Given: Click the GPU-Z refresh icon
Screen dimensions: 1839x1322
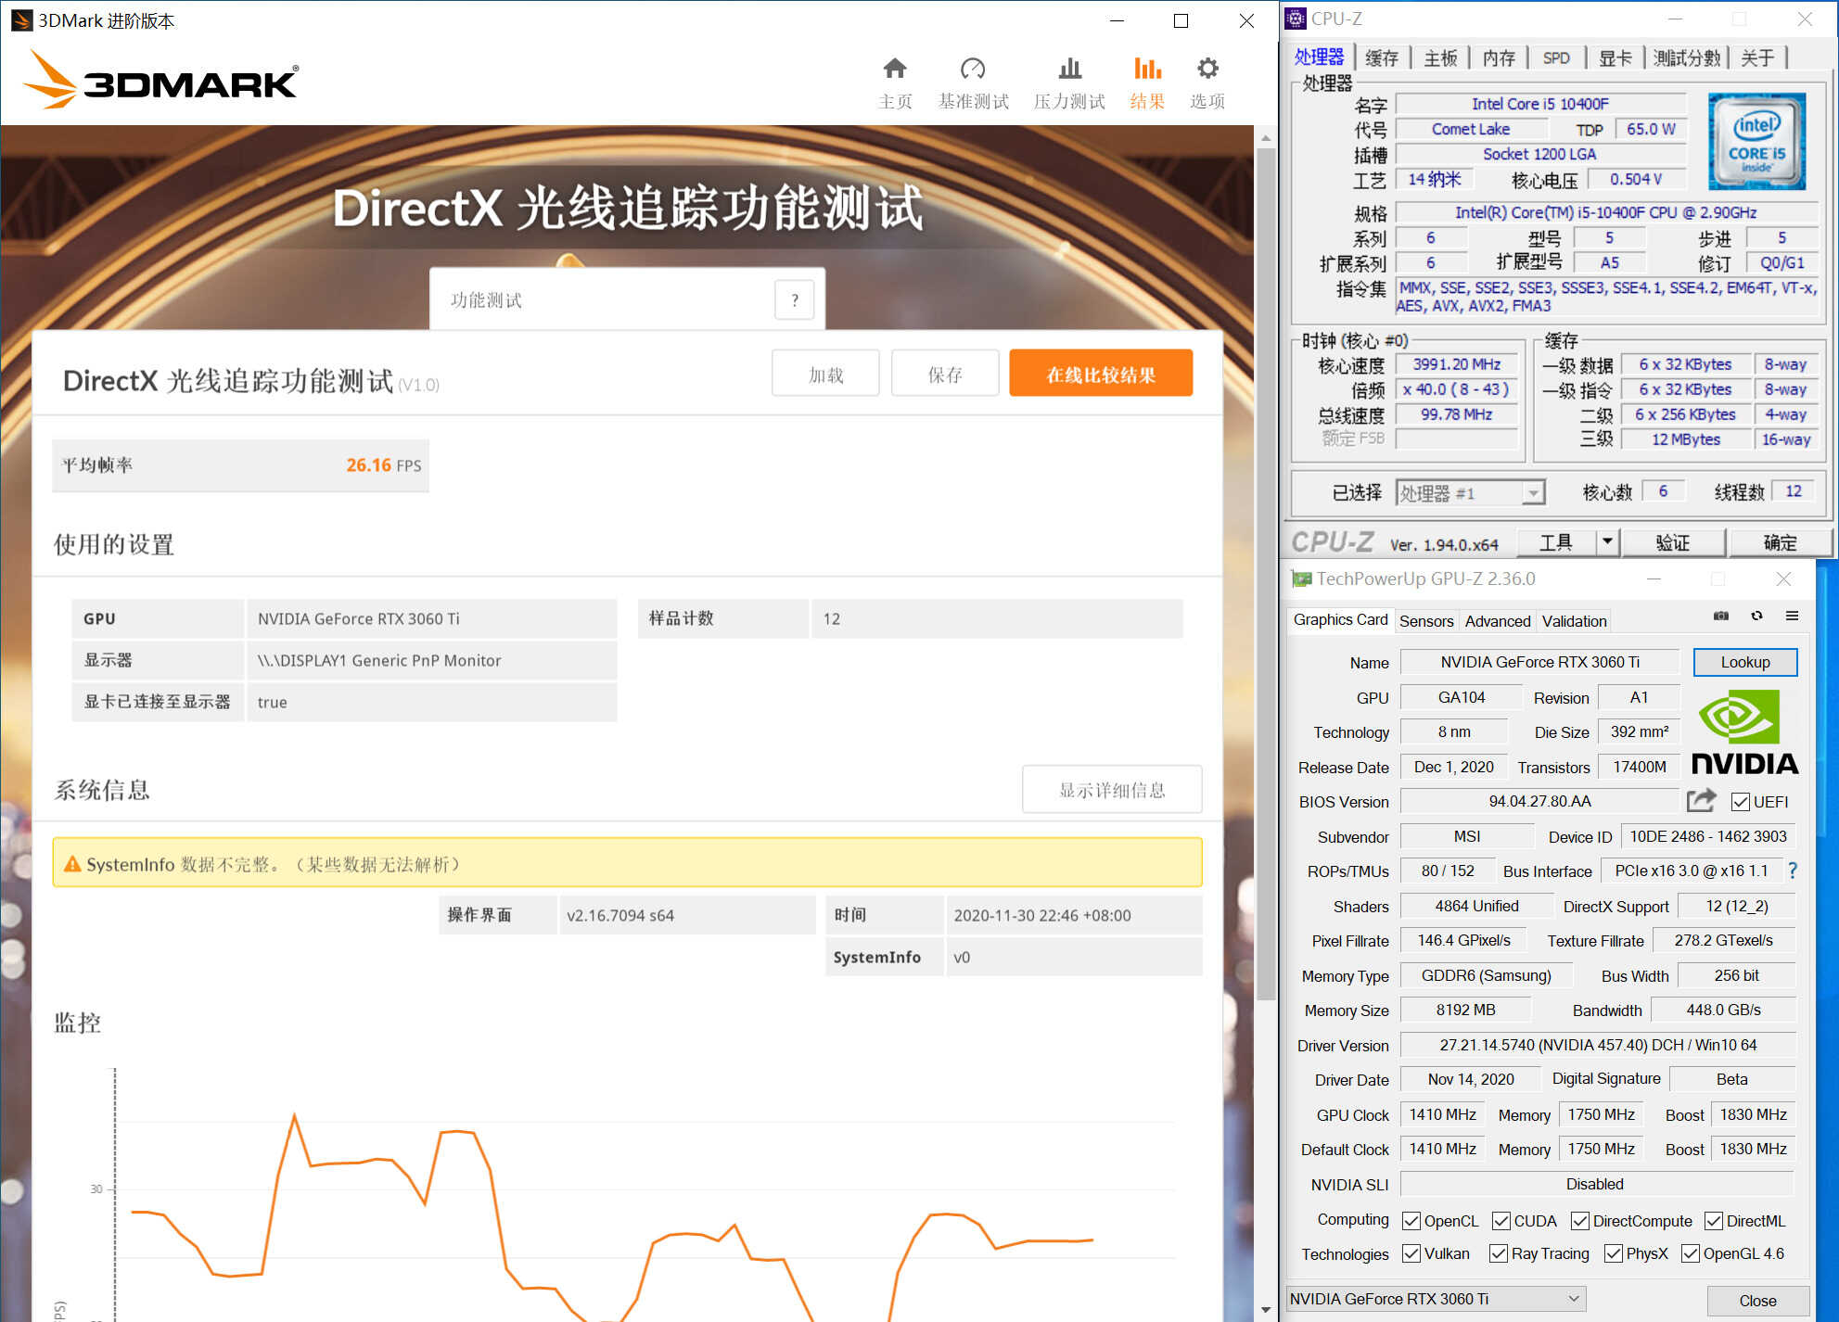Looking at the screenshot, I should click(x=1756, y=616).
